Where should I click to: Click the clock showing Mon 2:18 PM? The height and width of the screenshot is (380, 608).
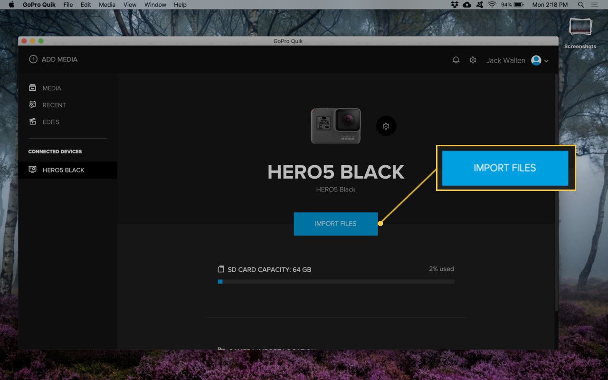550,5
